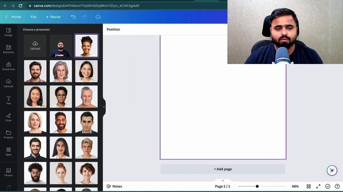Click the Undo arrow icon
Image resolution: width=343 pixels, height=192 pixels.
[73, 17]
